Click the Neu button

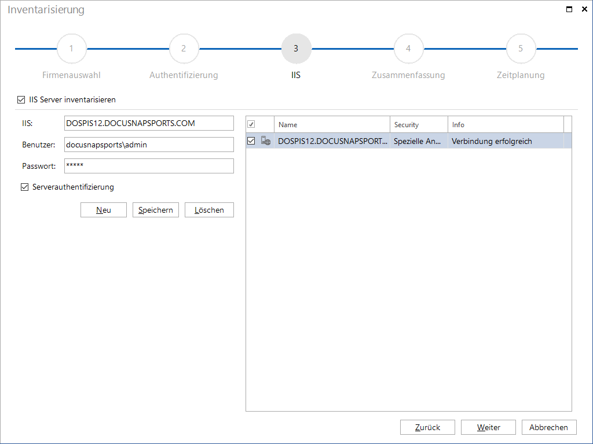(104, 210)
